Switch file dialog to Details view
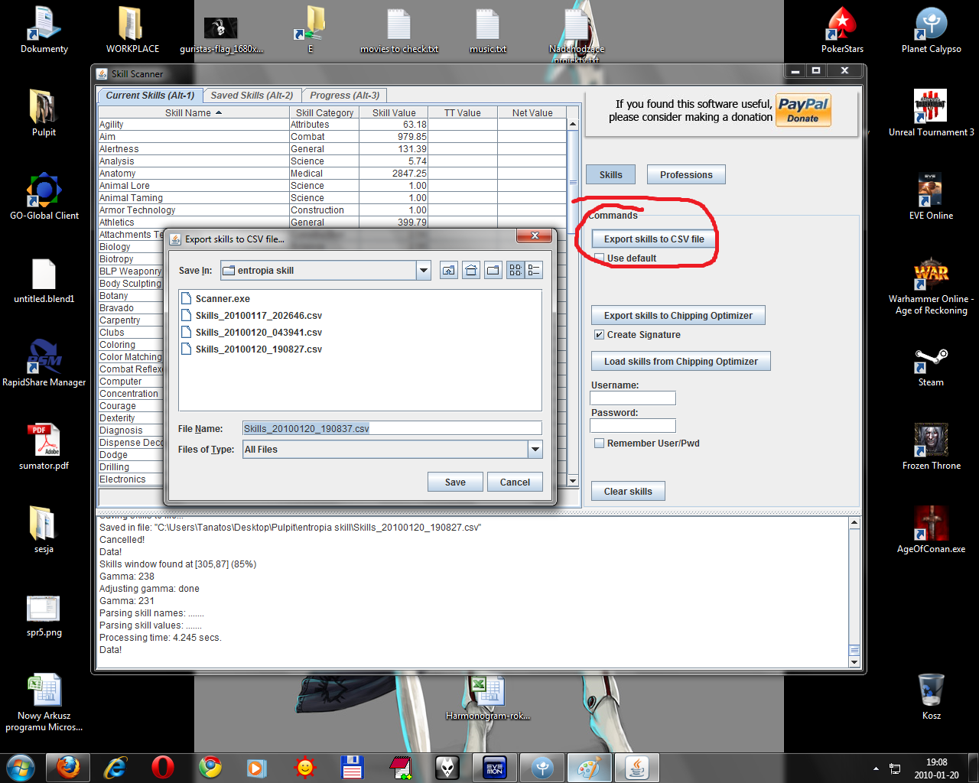 [534, 270]
